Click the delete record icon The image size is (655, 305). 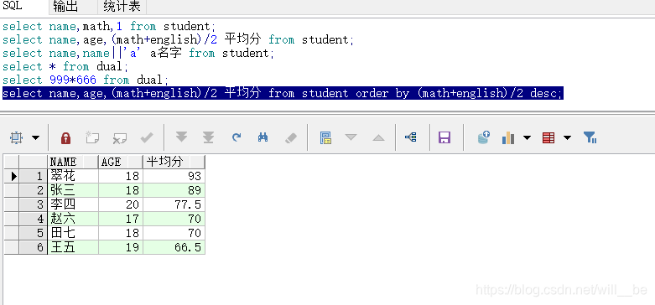[120, 137]
